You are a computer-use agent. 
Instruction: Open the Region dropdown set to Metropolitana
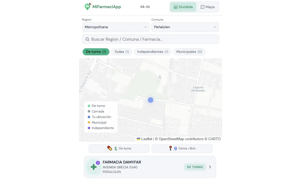(x=116, y=27)
